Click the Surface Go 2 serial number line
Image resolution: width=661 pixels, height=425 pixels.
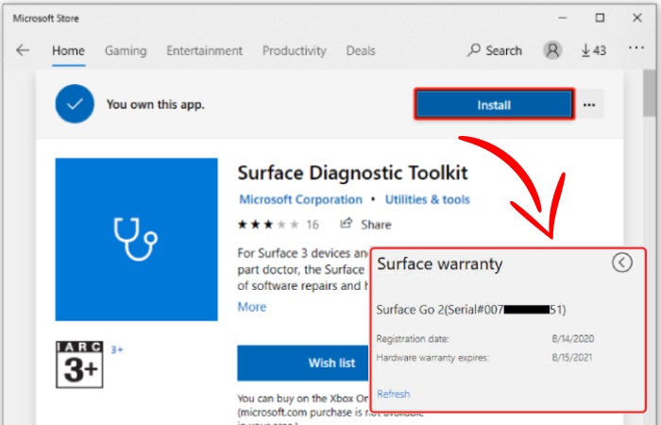pos(471,310)
